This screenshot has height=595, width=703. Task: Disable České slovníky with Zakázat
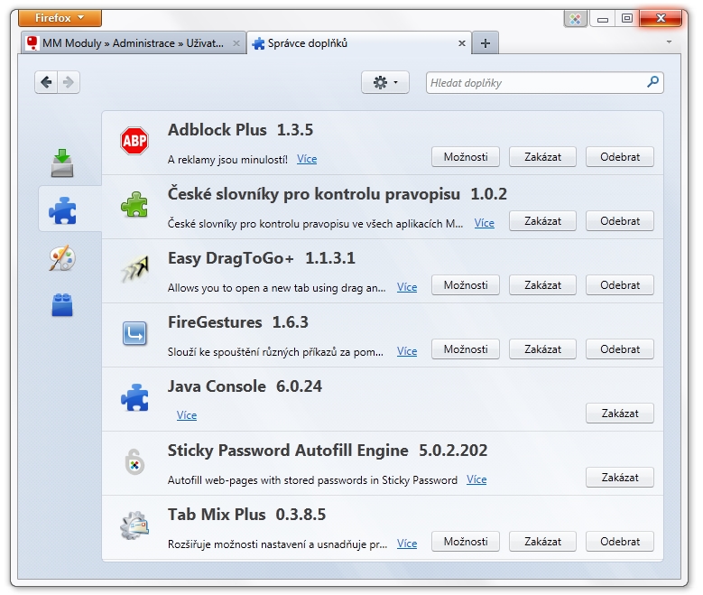542,221
